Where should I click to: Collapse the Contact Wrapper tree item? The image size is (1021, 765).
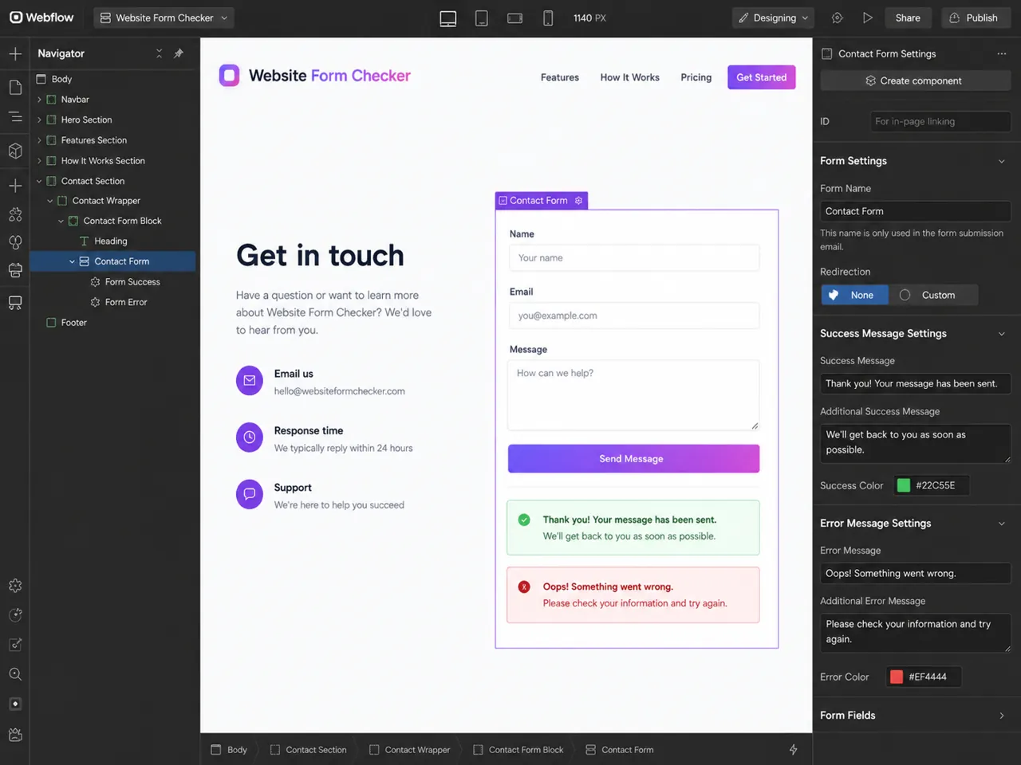click(x=50, y=201)
